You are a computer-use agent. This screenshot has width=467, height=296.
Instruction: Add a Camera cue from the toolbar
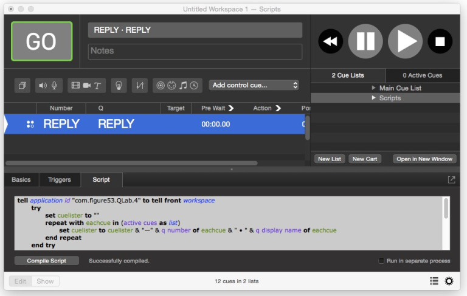pos(86,86)
